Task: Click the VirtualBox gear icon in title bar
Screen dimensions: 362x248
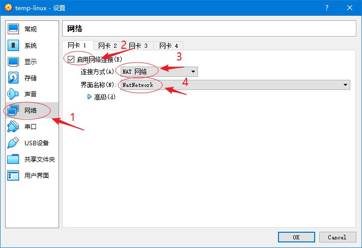Action: coord(8,8)
